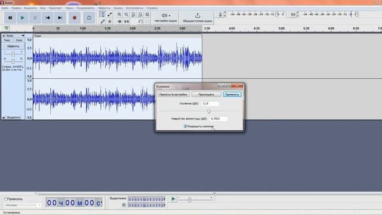Click the Прослушать preview button
This screenshot has height=215, width=382.
point(206,94)
